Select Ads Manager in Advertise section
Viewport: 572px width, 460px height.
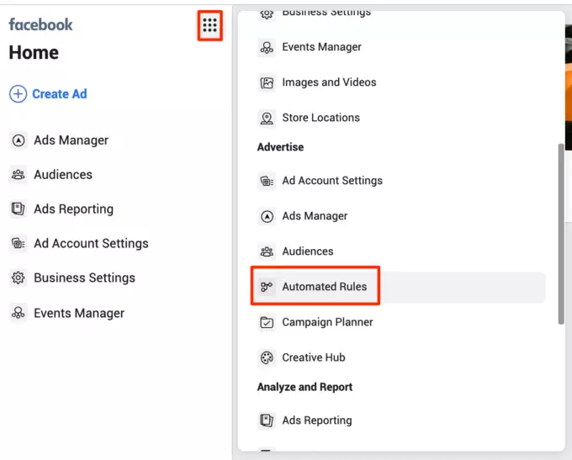[315, 216]
